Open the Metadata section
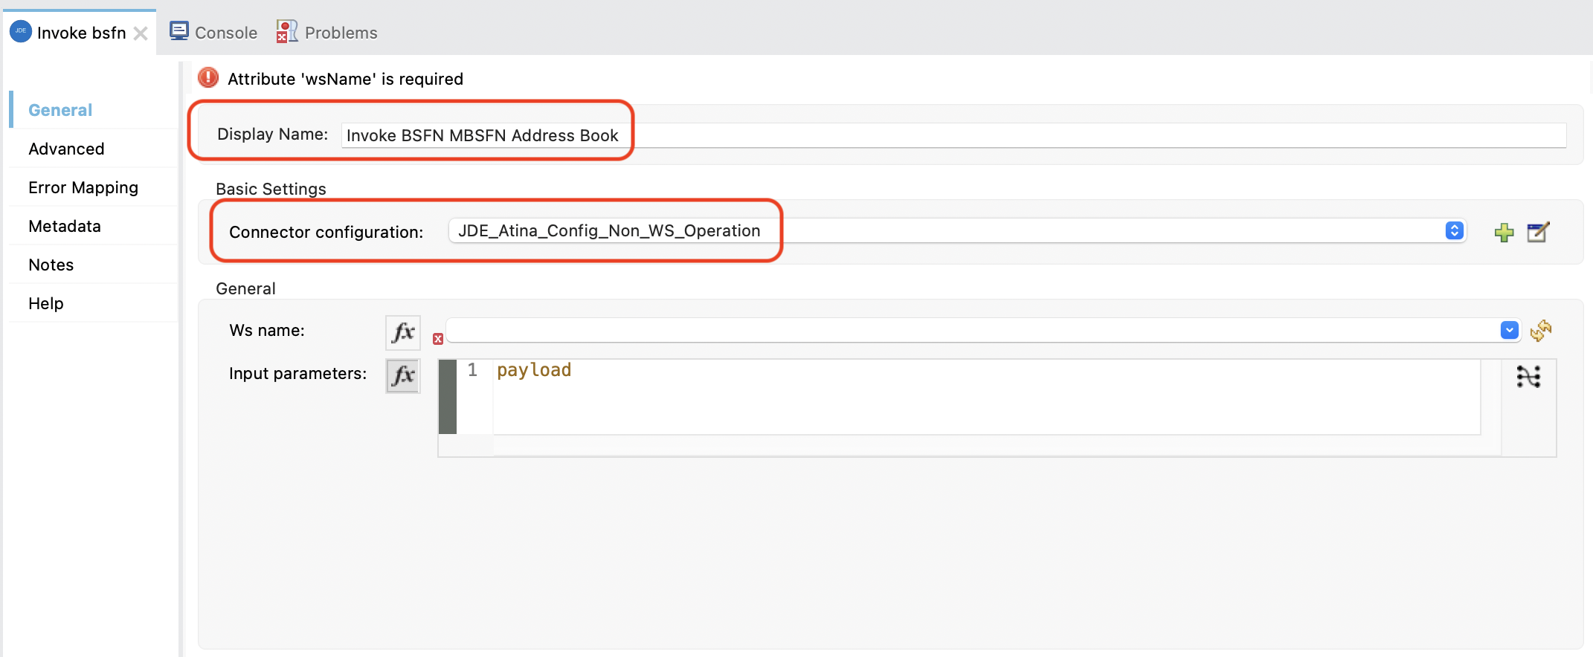 point(65,226)
